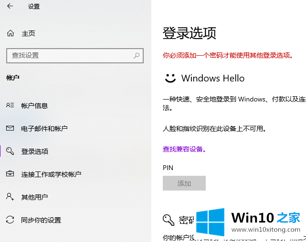Go back using the back arrow

click(10, 6)
